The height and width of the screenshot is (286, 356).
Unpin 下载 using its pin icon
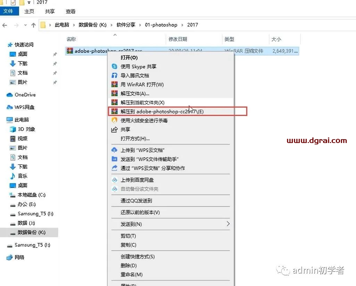55,64
